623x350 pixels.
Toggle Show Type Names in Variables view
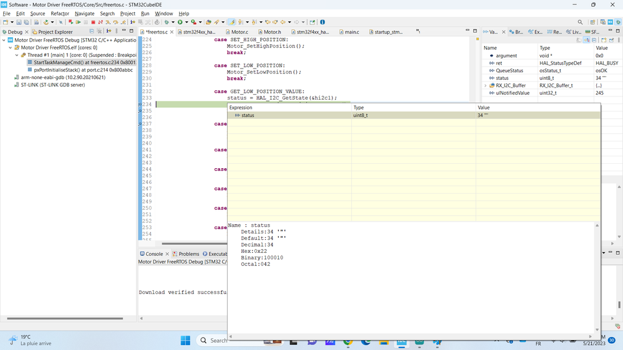click(x=579, y=40)
